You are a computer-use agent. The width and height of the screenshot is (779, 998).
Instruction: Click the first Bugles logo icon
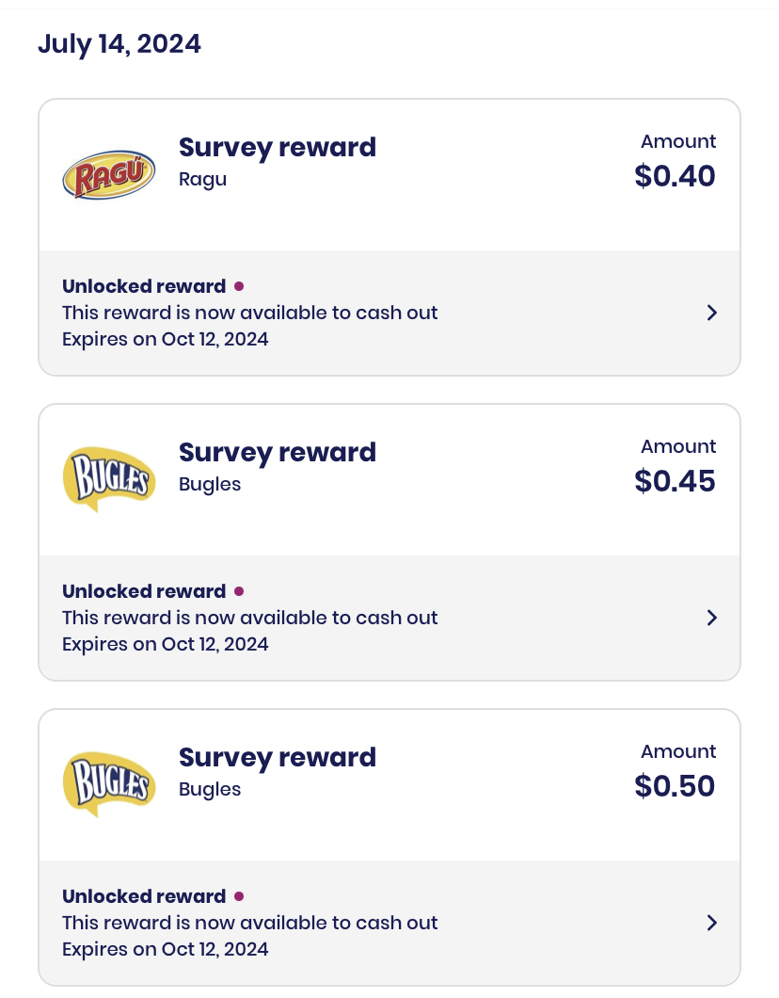[109, 479]
